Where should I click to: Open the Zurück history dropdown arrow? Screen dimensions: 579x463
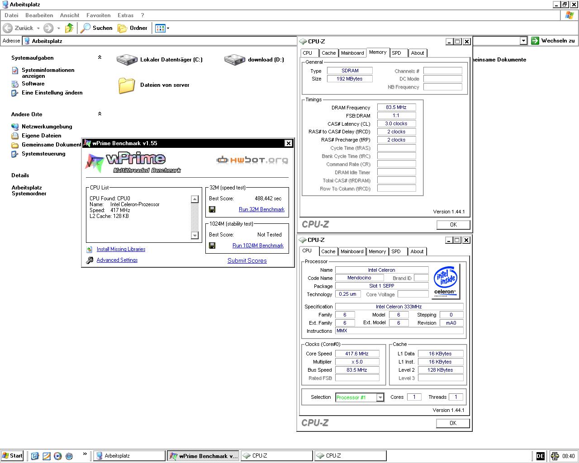38,28
